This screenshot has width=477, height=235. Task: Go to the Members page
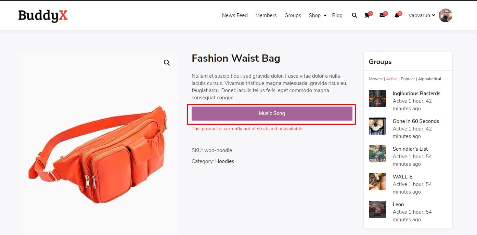(266, 15)
